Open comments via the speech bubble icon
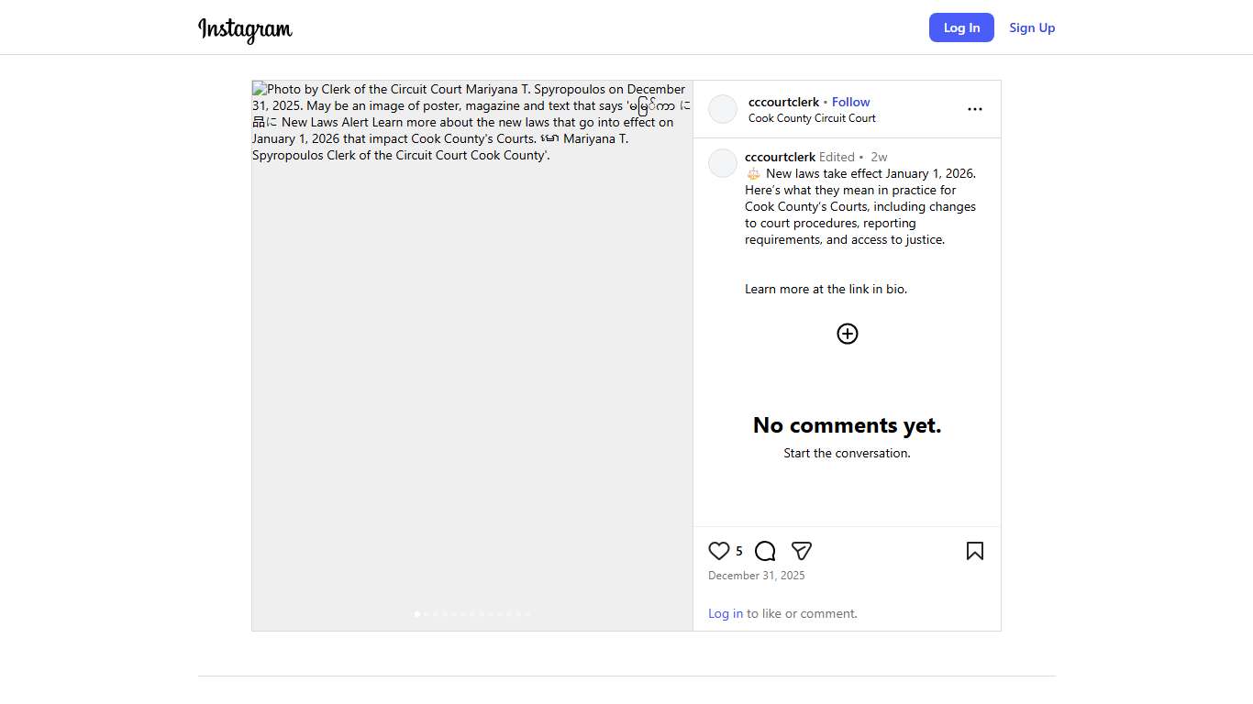 click(x=765, y=551)
